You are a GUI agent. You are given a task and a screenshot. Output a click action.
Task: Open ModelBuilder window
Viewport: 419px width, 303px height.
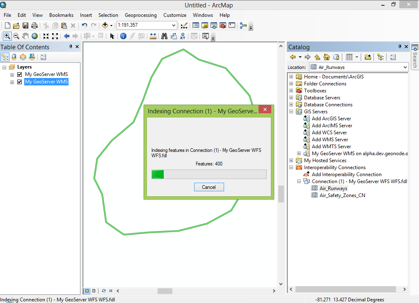click(243, 25)
